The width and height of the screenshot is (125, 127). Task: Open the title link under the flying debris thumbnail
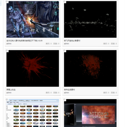(x=72, y=41)
